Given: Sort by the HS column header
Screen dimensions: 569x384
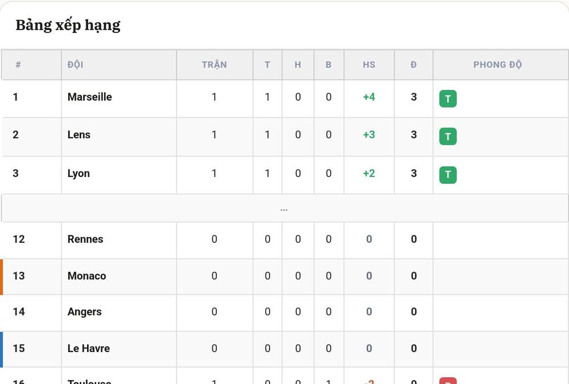Looking at the screenshot, I should point(369,65).
